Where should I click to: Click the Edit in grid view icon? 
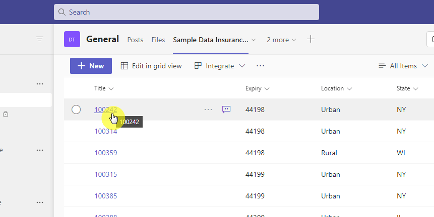click(125, 66)
